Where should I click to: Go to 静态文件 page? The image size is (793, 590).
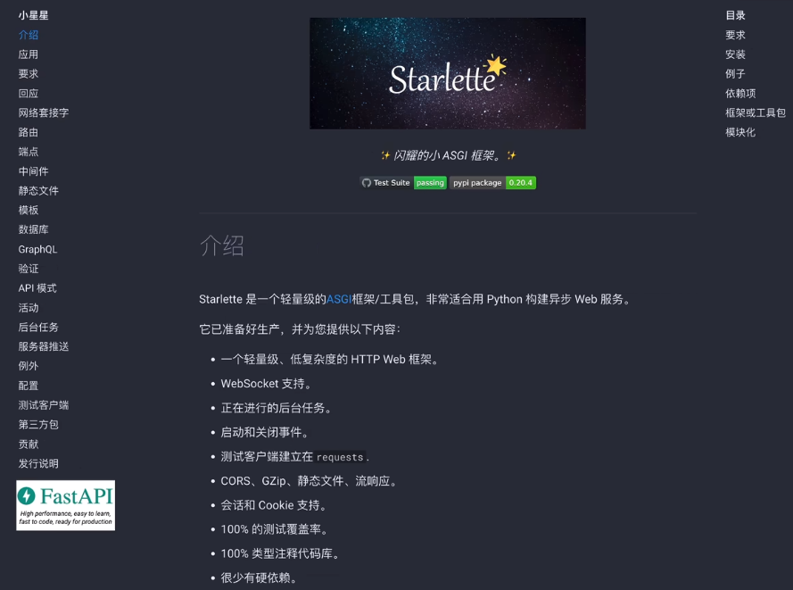pyautogui.click(x=38, y=191)
